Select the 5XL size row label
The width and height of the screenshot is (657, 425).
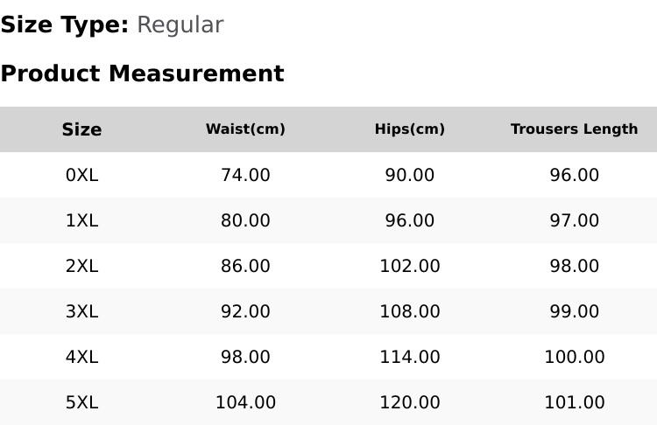81,403
